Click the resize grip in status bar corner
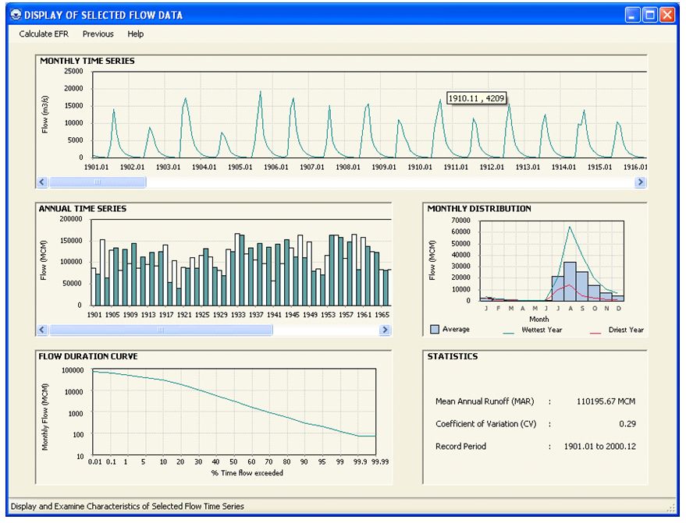The height and width of the screenshot is (523, 686). pyautogui.click(x=670, y=507)
